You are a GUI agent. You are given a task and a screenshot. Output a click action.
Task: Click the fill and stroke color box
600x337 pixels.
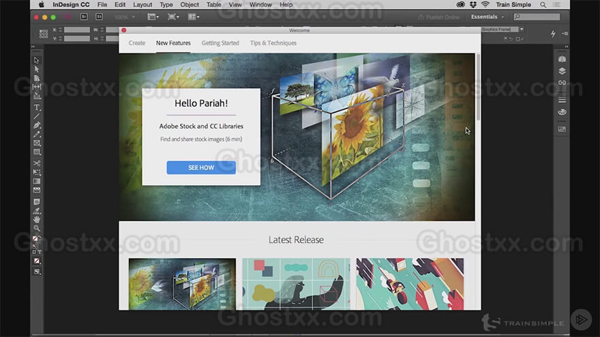click(36, 240)
